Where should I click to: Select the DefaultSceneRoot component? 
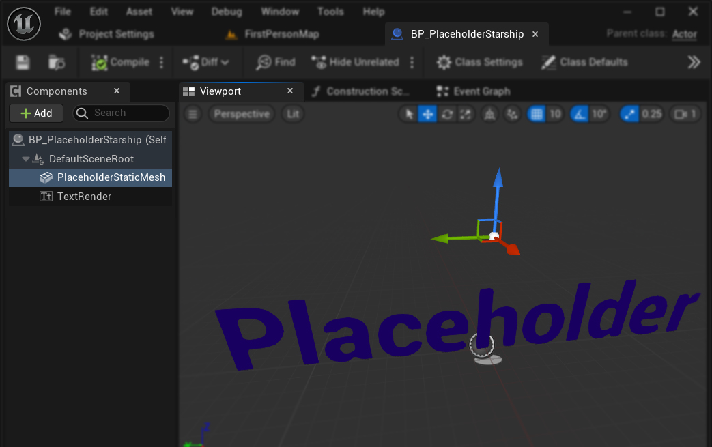(91, 159)
